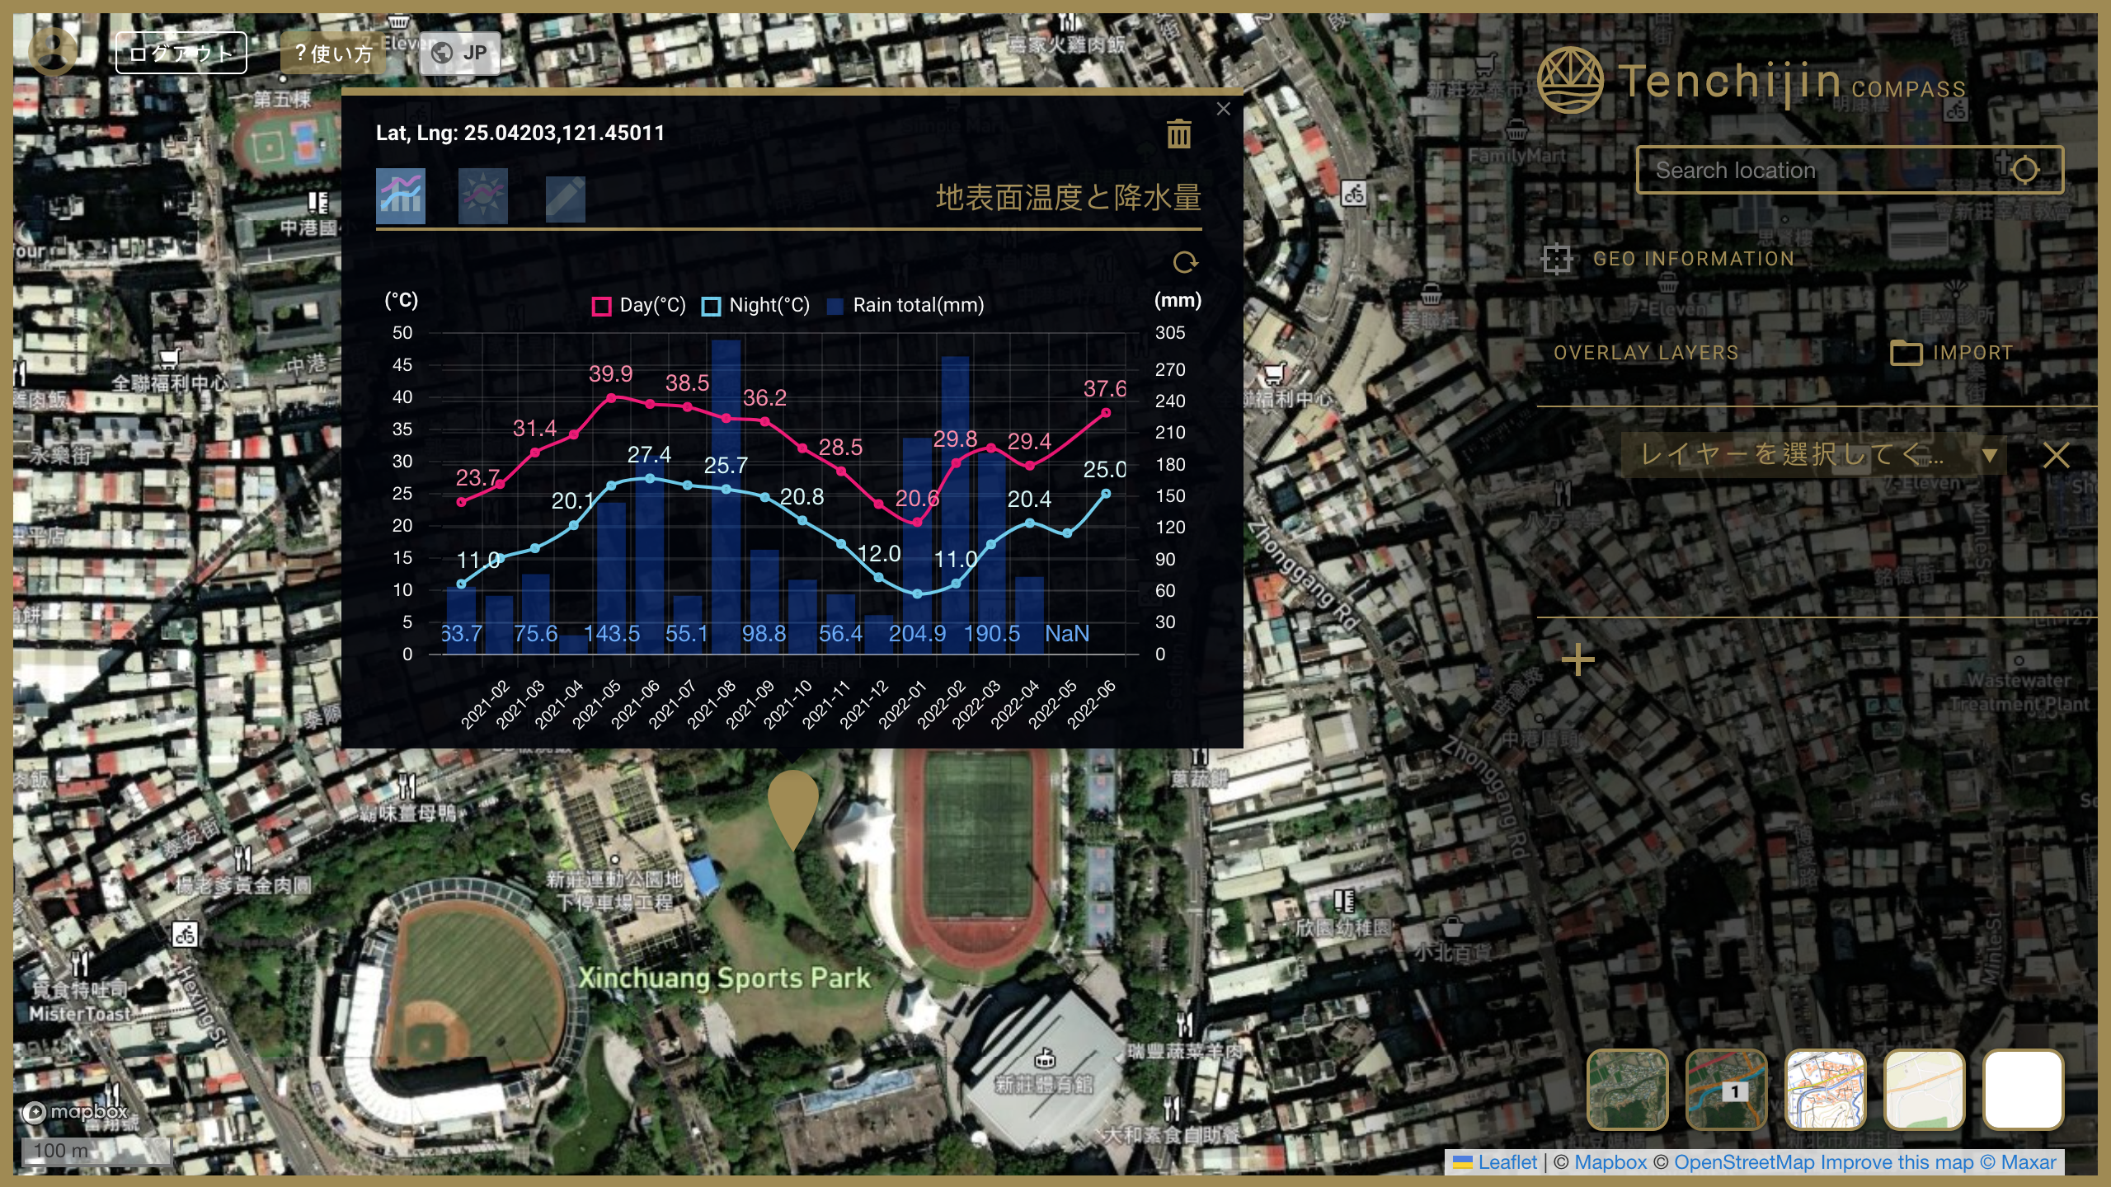Click the 25.0 night temperature point

pyautogui.click(x=1106, y=494)
